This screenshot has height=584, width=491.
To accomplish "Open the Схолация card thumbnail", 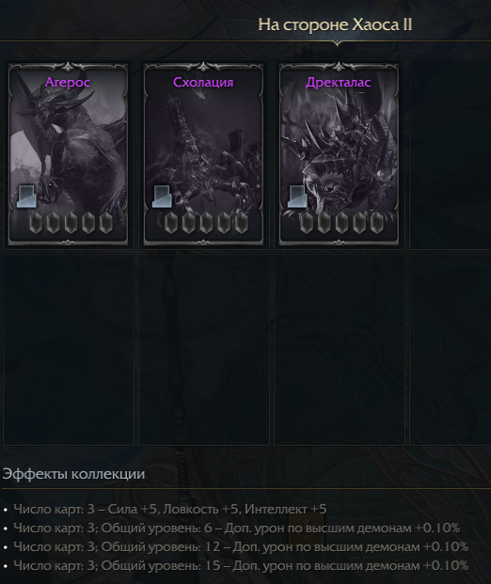I will pyautogui.click(x=203, y=154).
